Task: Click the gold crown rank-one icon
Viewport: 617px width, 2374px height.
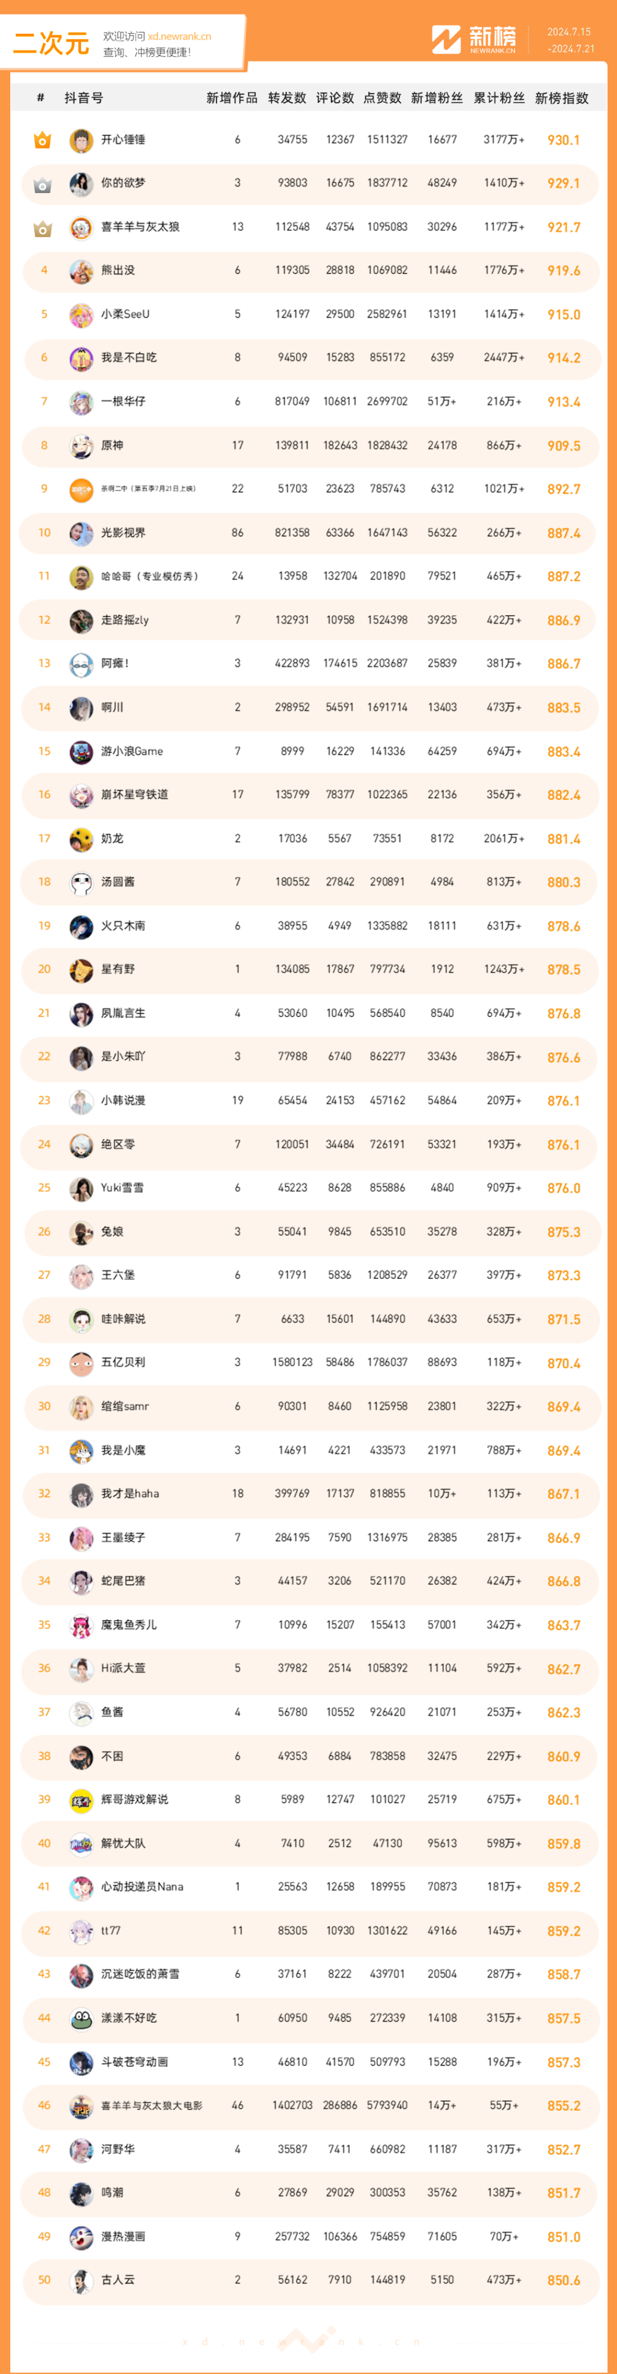Action: coord(42,140)
